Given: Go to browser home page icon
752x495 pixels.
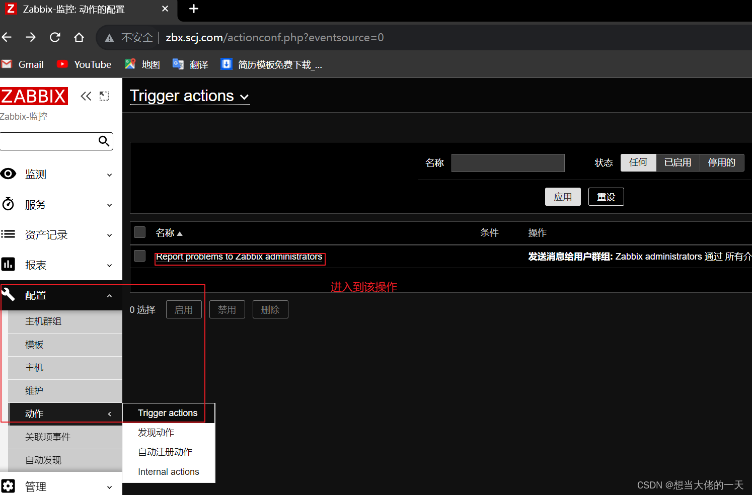Looking at the screenshot, I should [x=79, y=37].
